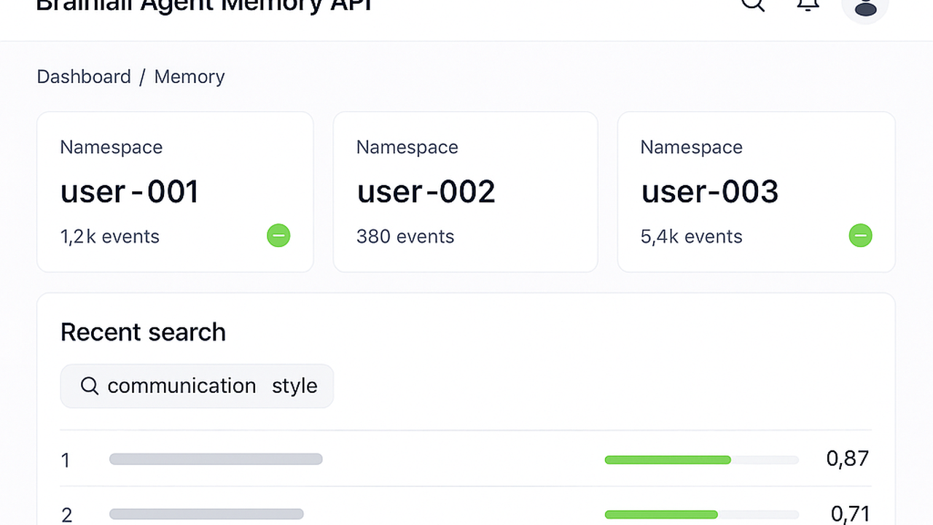Click the 0,71 score value

[850, 514]
